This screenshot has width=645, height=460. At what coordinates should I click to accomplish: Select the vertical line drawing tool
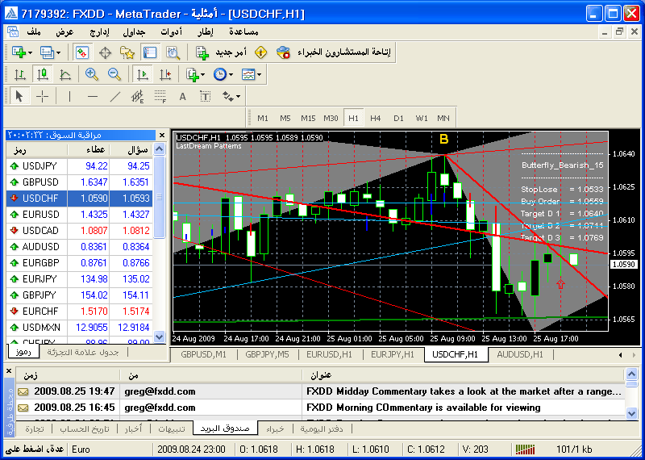coord(69,96)
